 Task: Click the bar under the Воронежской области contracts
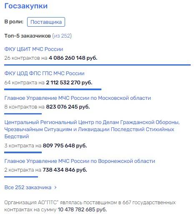pos(21,177)
